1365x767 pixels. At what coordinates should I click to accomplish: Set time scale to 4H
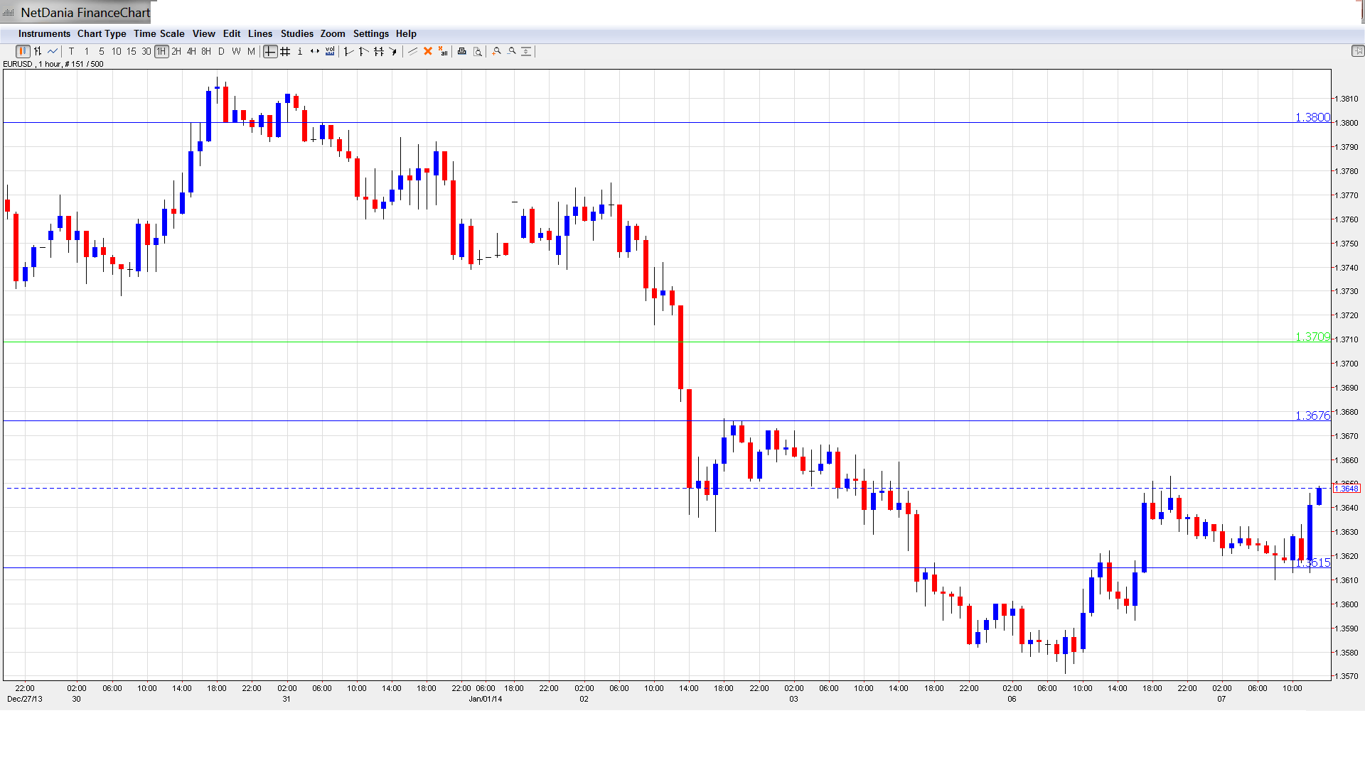tap(191, 51)
